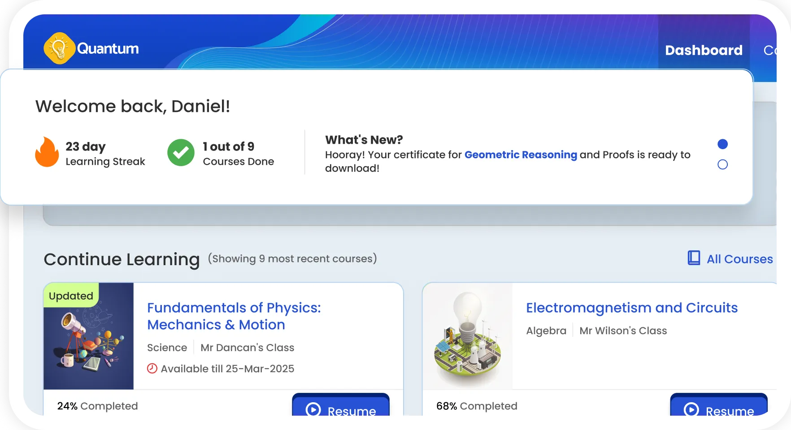Click the green checkmark courses done icon
The image size is (791, 430).
180,153
